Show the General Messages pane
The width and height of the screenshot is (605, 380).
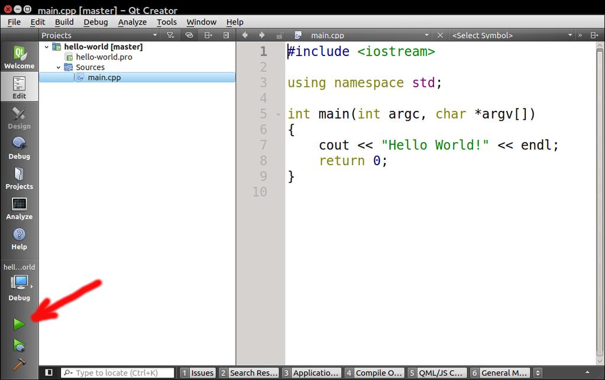point(500,373)
